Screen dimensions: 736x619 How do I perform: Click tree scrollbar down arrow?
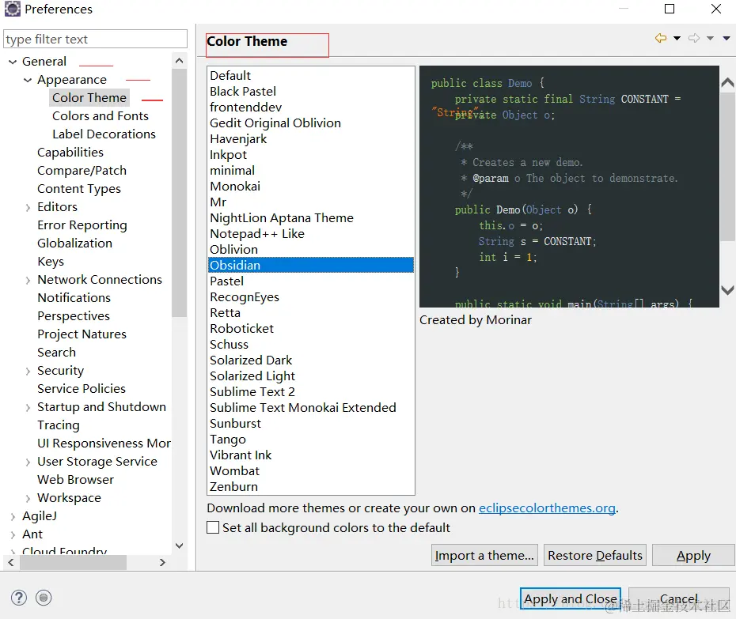179,545
